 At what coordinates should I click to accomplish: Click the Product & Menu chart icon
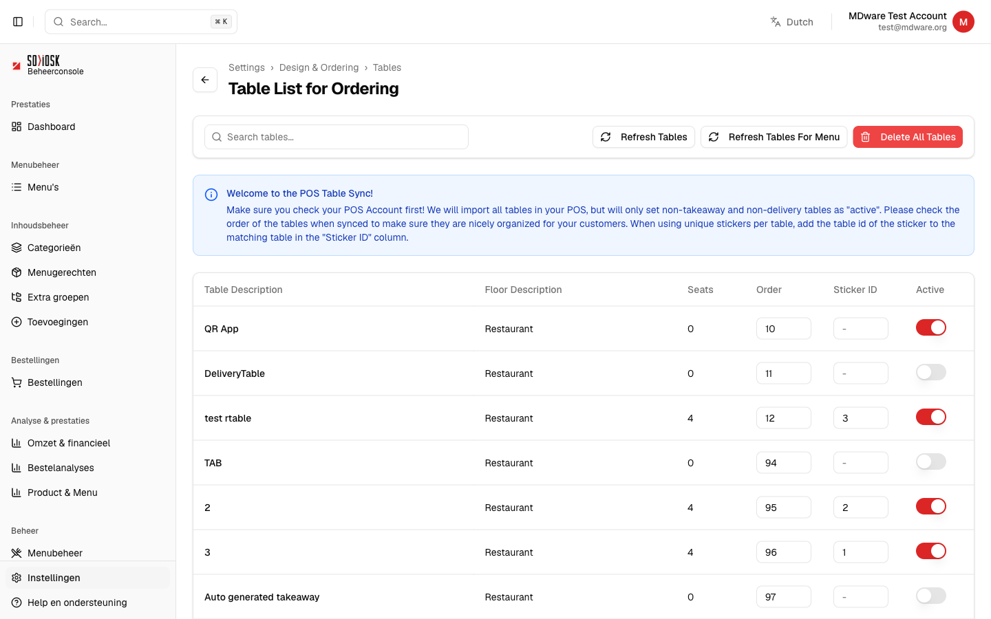[17, 492]
